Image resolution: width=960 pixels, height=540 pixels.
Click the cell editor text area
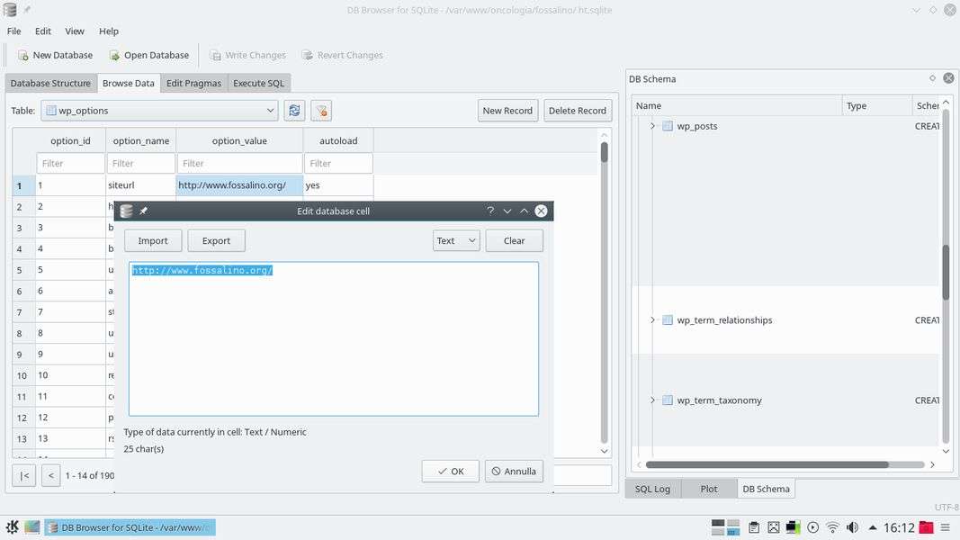(x=334, y=339)
